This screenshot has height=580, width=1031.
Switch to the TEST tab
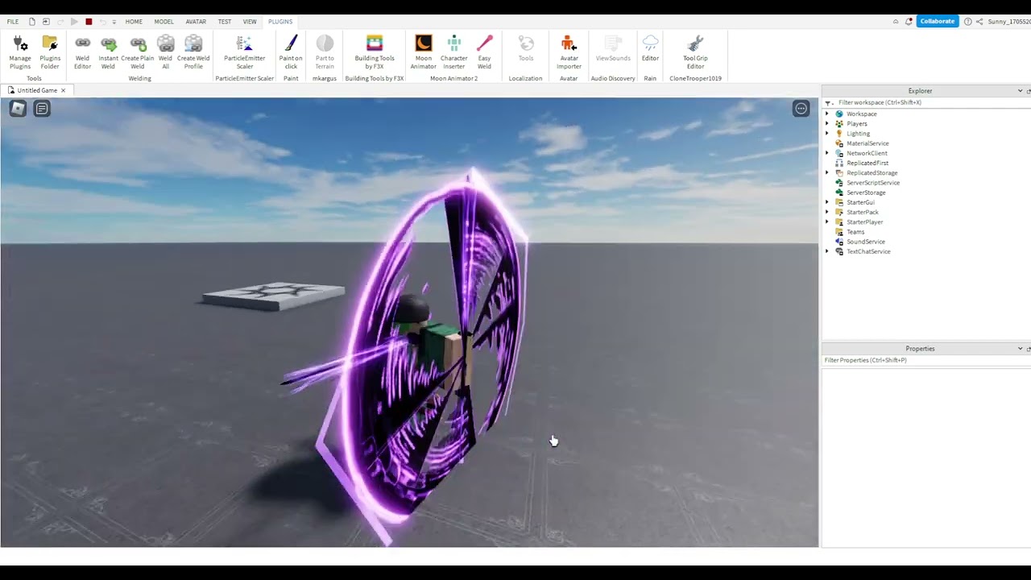pos(225,22)
